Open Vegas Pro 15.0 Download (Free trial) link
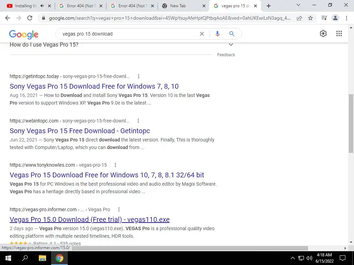 [90, 219]
